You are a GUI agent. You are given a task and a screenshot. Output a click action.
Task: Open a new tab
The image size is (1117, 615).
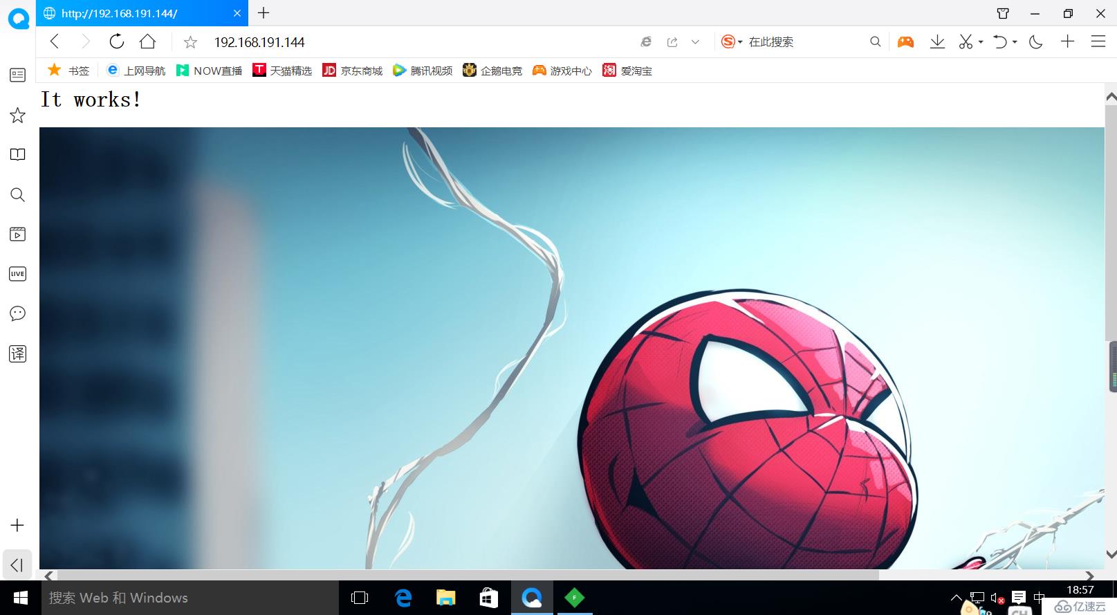(x=264, y=12)
